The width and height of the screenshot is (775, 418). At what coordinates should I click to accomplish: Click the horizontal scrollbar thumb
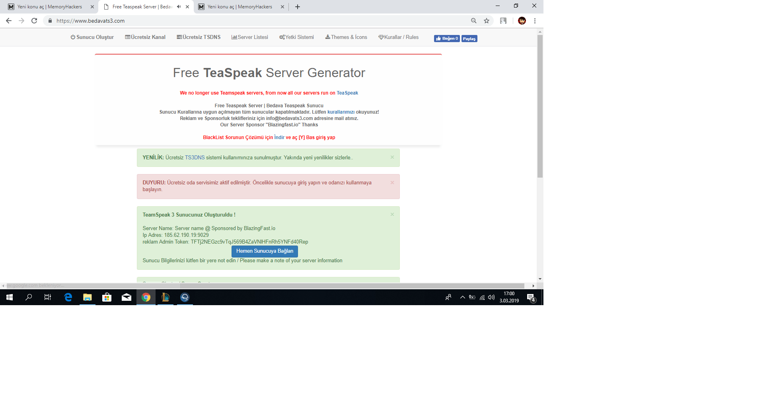265,286
